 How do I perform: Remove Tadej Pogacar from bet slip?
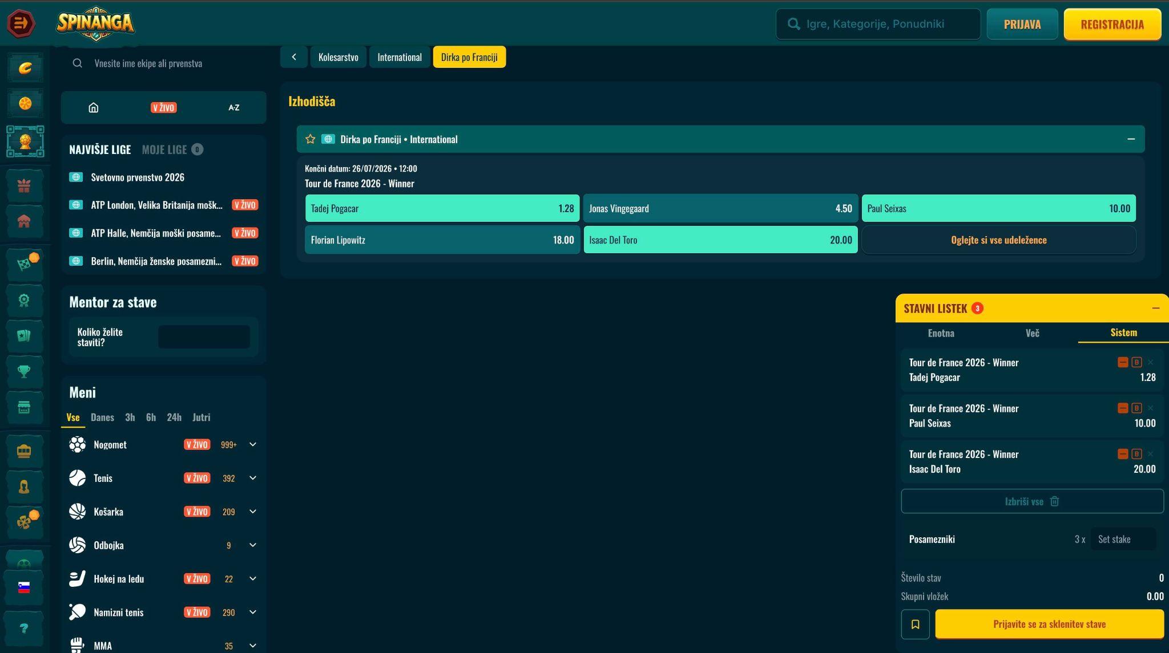pyautogui.click(x=1151, y=362)
